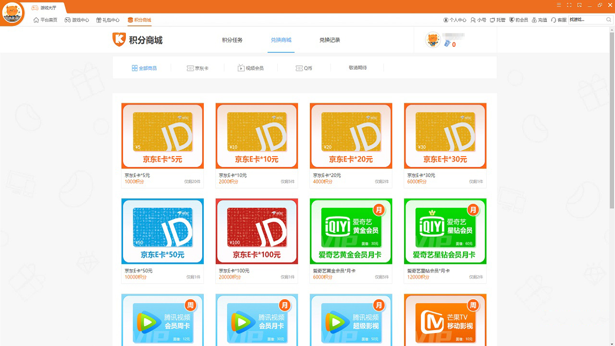Go to 游戏中心 gamepad icon
Image resolution: width=615 pixels, height=346 pixels.
[68, 20]
